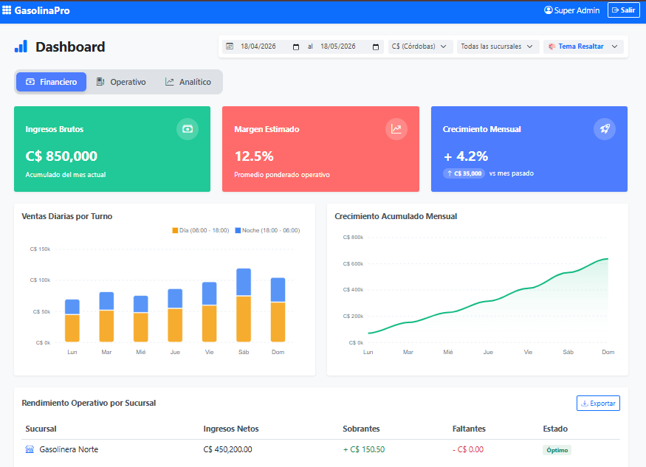Click the trend chart icon on Margen Estimado card
Image resolution: width=646 pixels, height=467 pixels.
[x=396, y=129]
